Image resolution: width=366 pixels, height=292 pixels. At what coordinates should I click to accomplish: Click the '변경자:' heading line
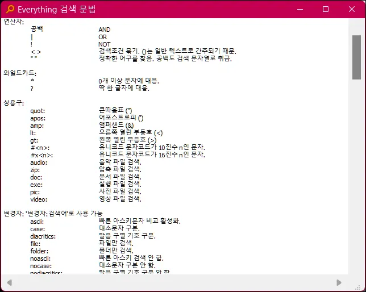pos(53,214)
